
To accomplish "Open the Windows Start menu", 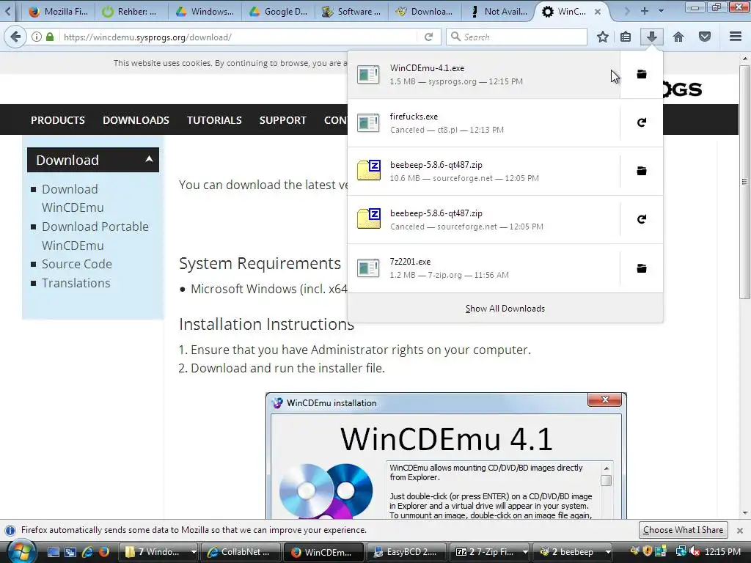I will 21,551.
